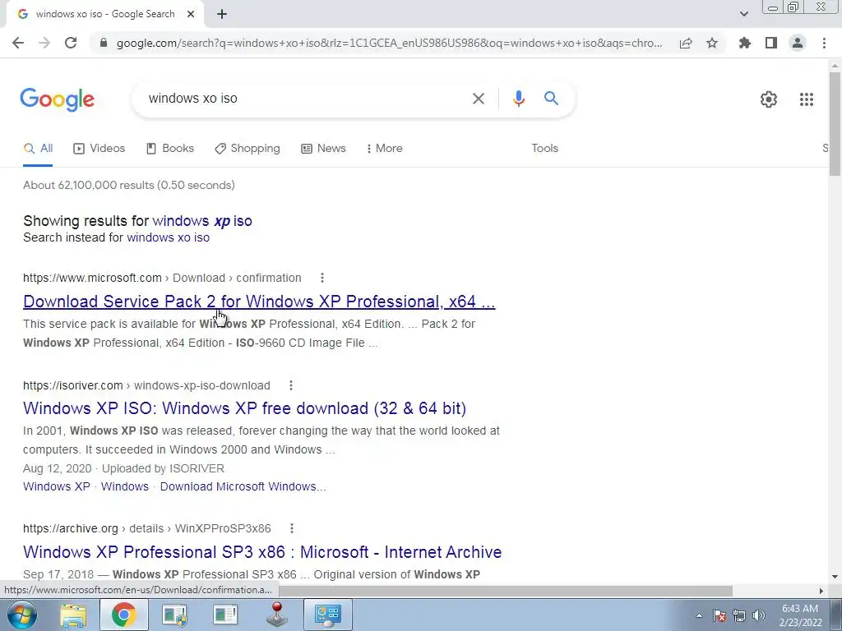
Task: Open Chrome's three-dot menu
Action: tap(824, 43)
